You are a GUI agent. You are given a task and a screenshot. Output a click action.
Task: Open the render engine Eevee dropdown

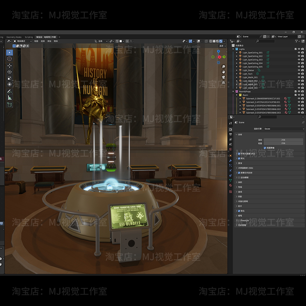click(x=284, y=129)
